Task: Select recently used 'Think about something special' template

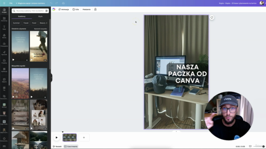Action: coord(20,46)
